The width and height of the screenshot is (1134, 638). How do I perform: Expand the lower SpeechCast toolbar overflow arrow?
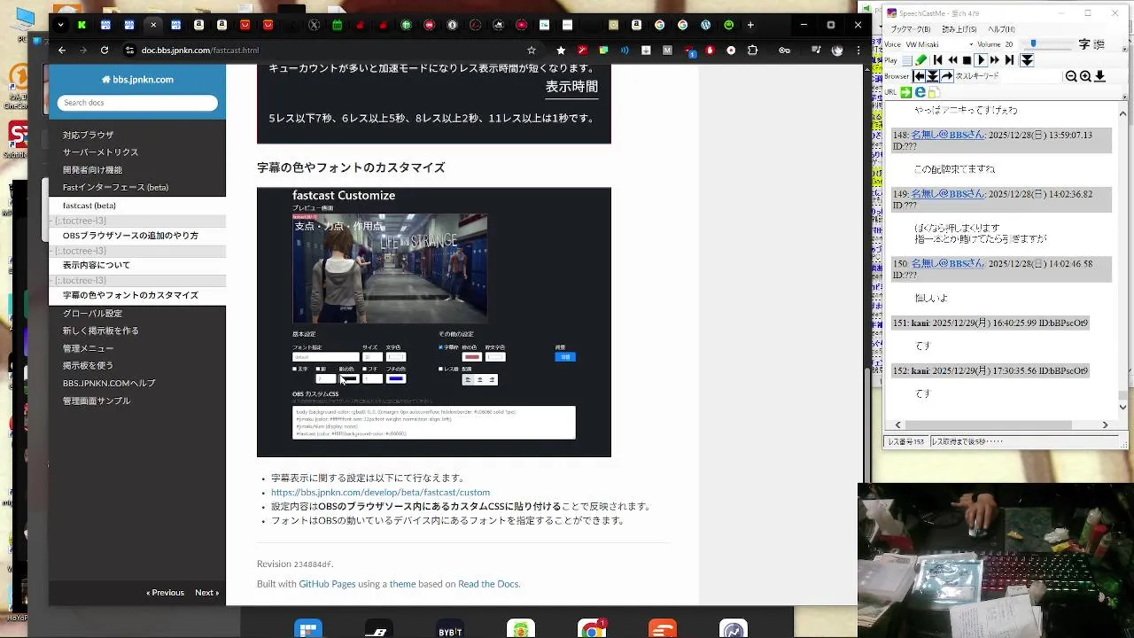1125,97
